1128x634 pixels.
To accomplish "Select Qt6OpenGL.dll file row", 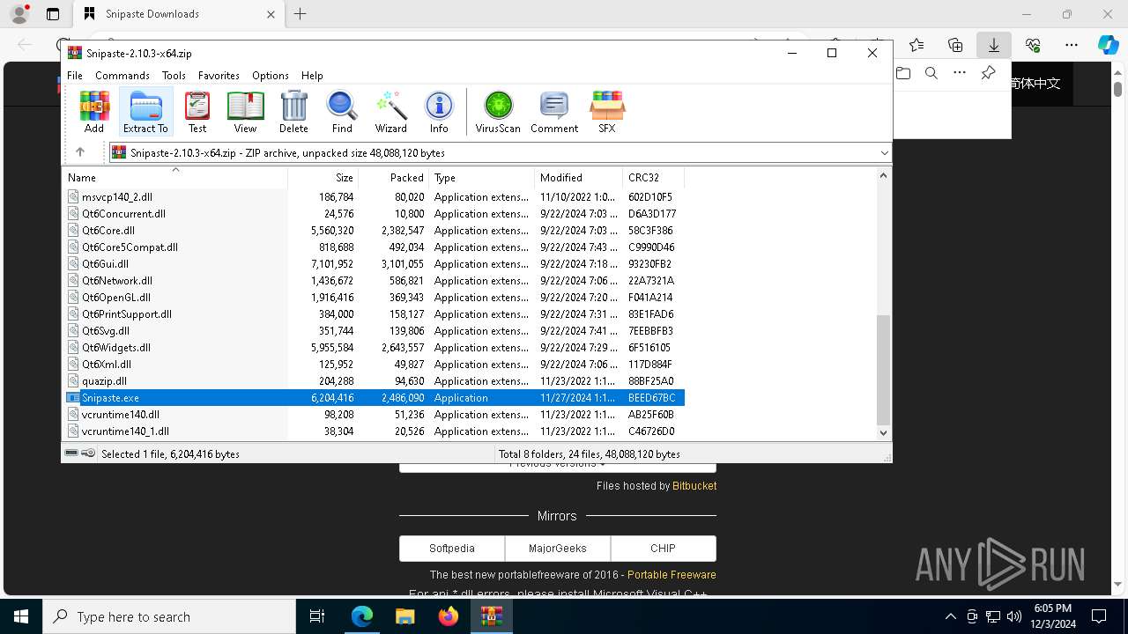I will (x=374, y=298).
